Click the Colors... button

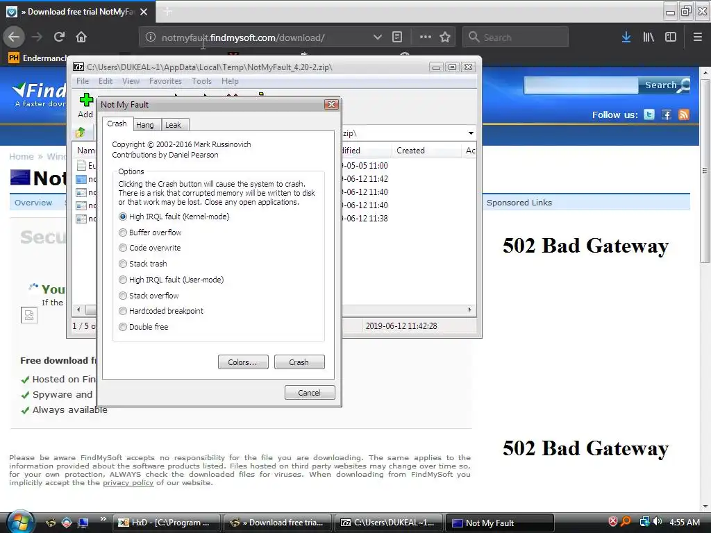(x=243, y=362)
